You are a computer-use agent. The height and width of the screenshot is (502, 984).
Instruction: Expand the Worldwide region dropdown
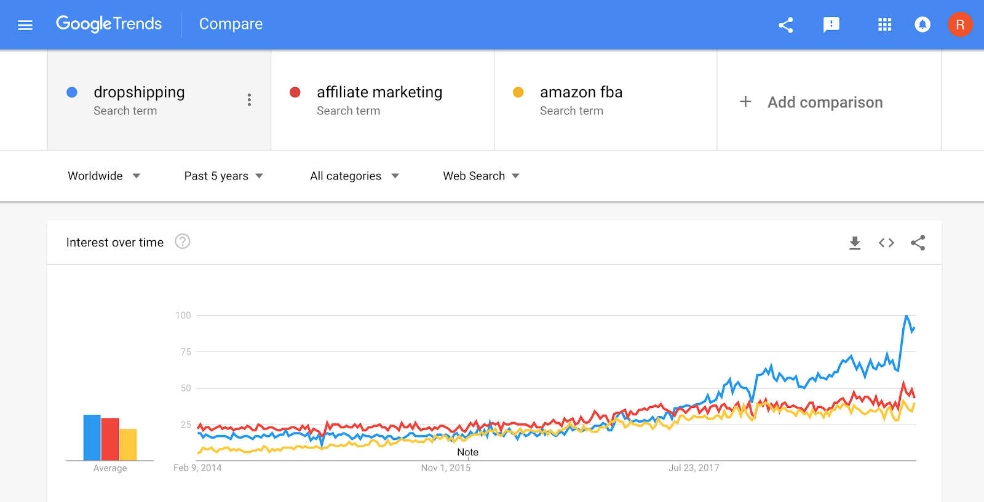tap(104, 176)
